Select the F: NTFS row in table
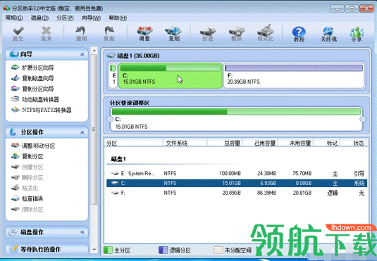Viewport: 377px width, 261px height. [x=237, y=193]
